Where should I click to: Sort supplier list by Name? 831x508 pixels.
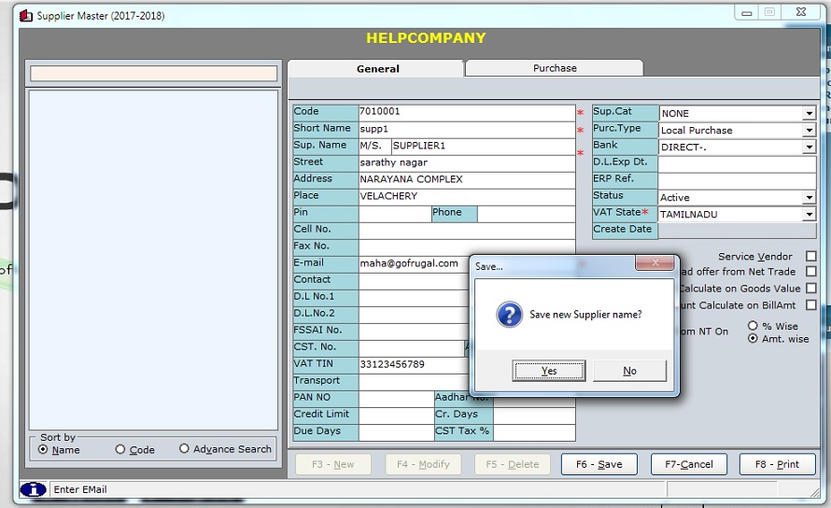44,450
